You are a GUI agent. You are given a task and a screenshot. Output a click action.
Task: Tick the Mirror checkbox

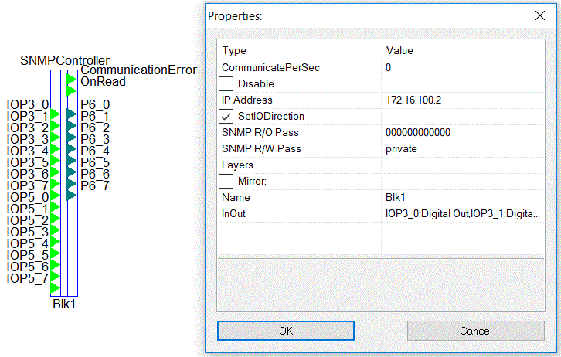[x=226, y=182]
